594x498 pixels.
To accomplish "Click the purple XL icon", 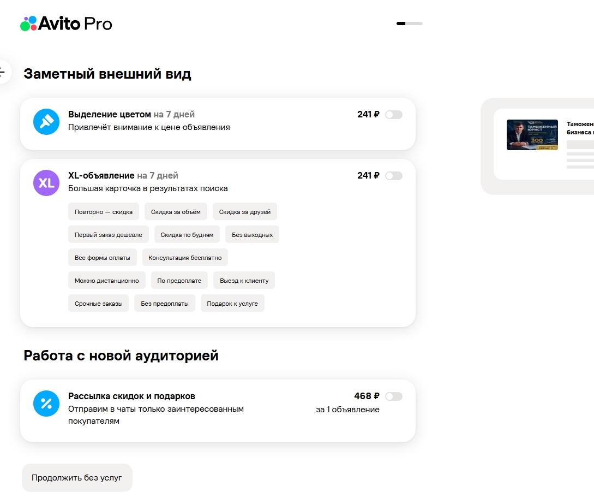I will pyautogui.click(x=46, y=183).
